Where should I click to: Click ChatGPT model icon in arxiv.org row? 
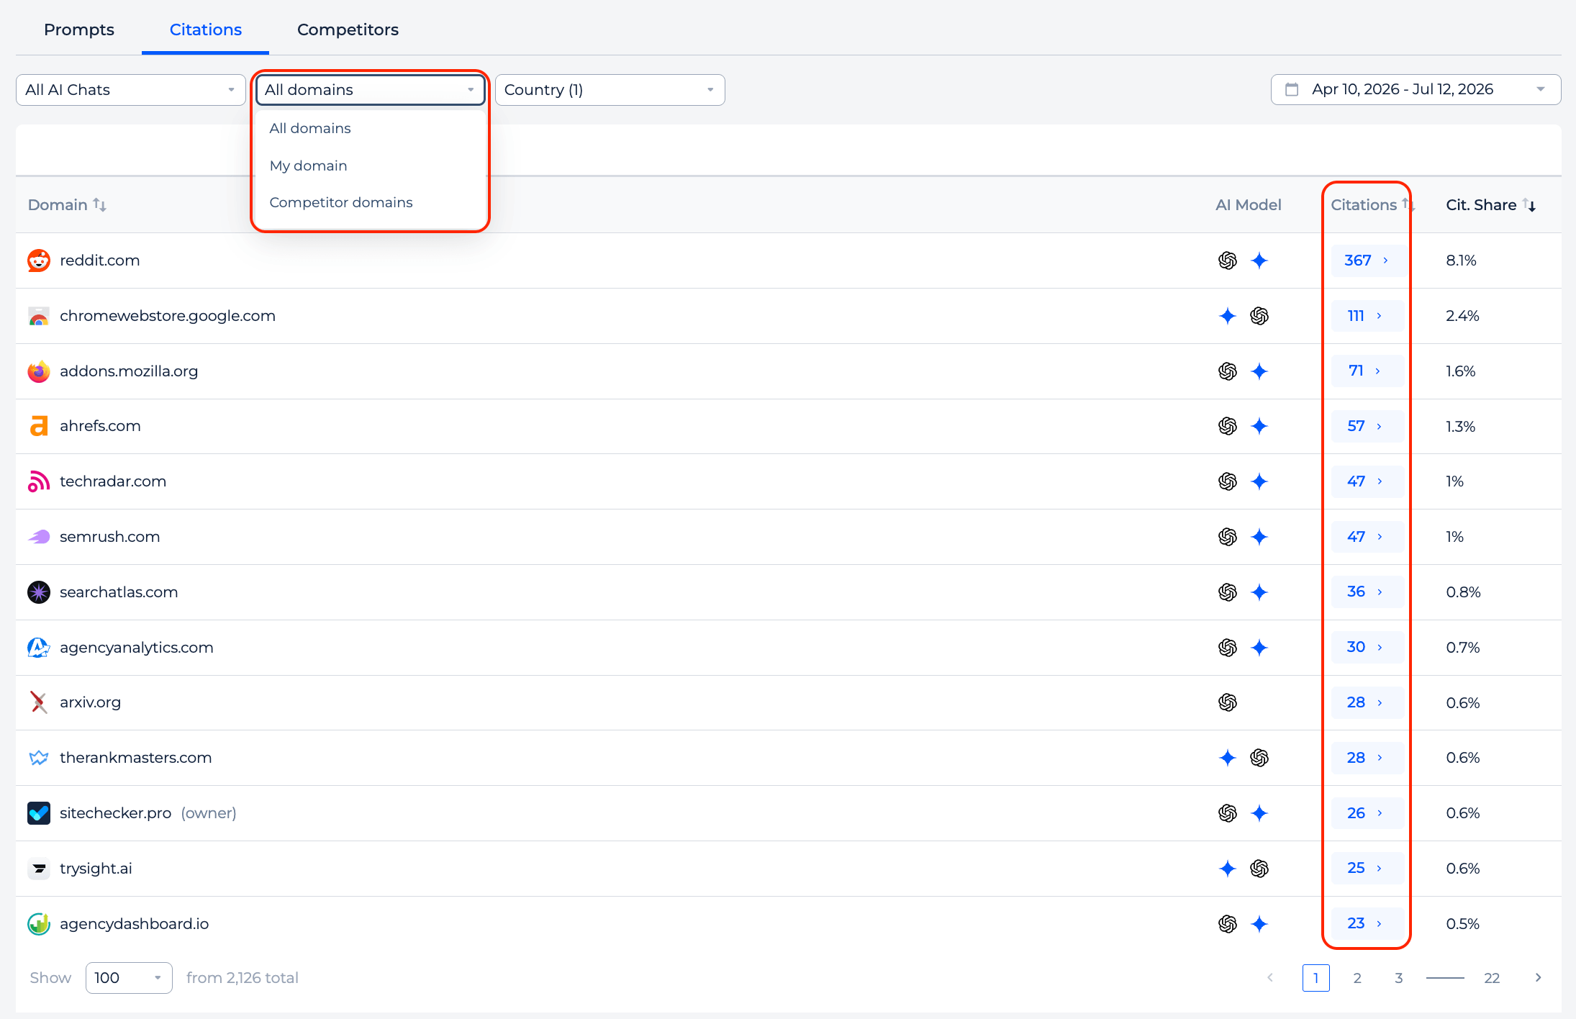1228,702
